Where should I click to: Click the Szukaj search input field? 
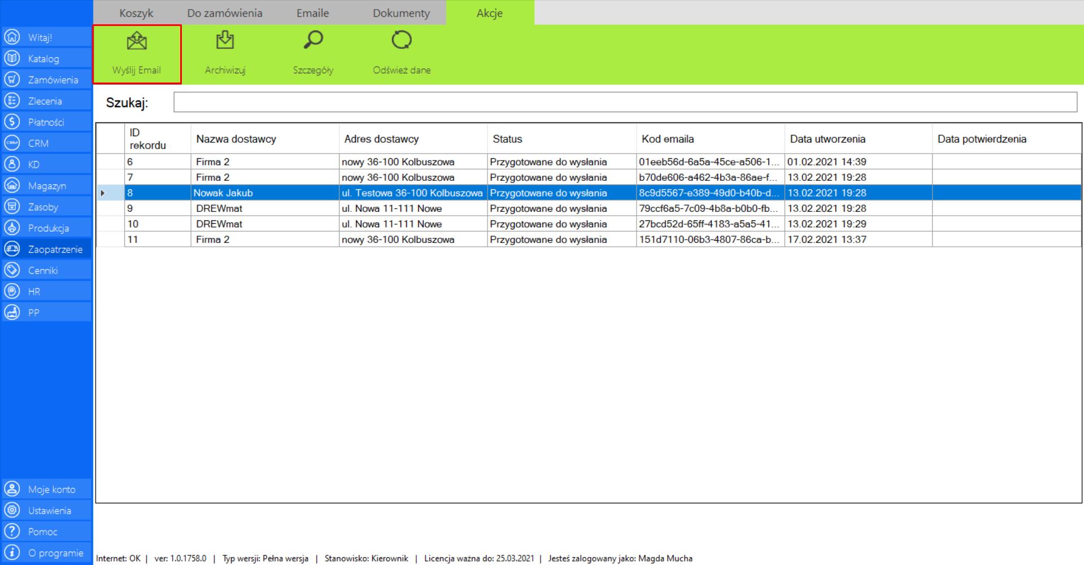pos(625,102)
